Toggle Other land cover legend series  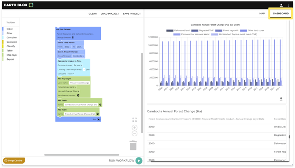coord(252,30)
